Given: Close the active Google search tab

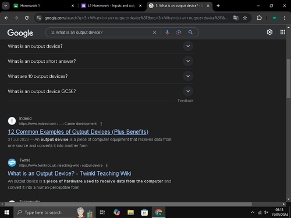Looking at the screenshot, I should (x=208, y=6).
